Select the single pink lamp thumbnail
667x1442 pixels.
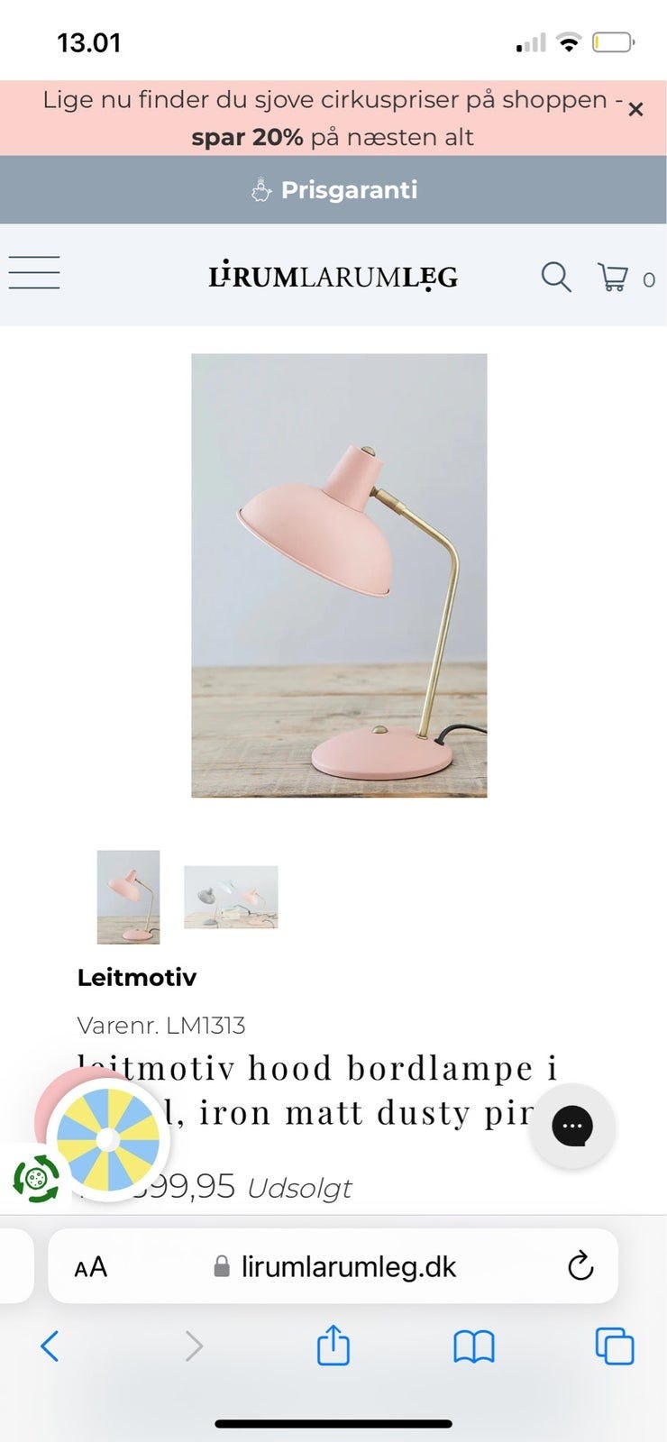pos(128,897)
